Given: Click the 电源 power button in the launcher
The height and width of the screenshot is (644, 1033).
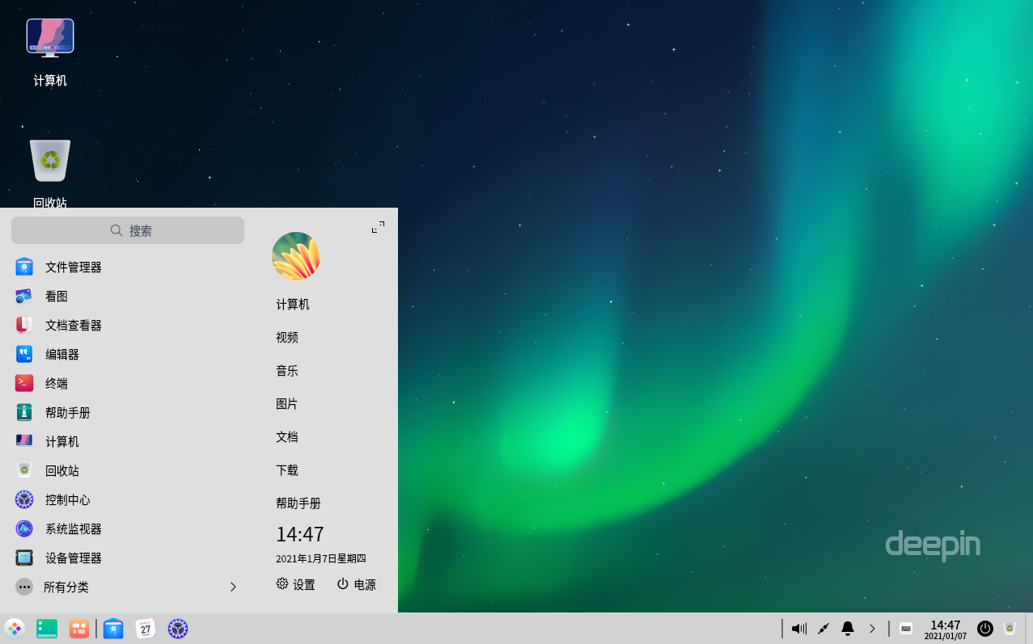Looking at the screenshot, I should (357, 584).
